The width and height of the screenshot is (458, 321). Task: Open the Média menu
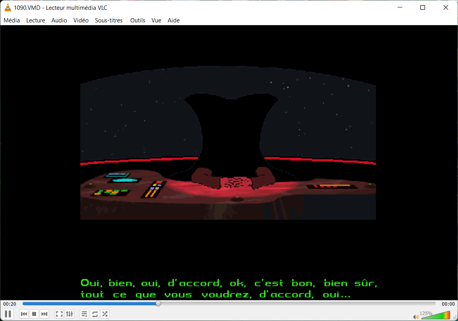pos(12,20)
